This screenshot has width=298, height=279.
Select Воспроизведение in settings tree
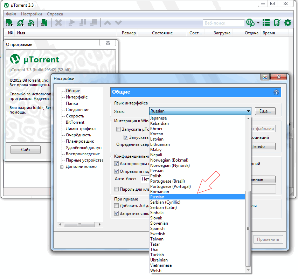point(83,154)
